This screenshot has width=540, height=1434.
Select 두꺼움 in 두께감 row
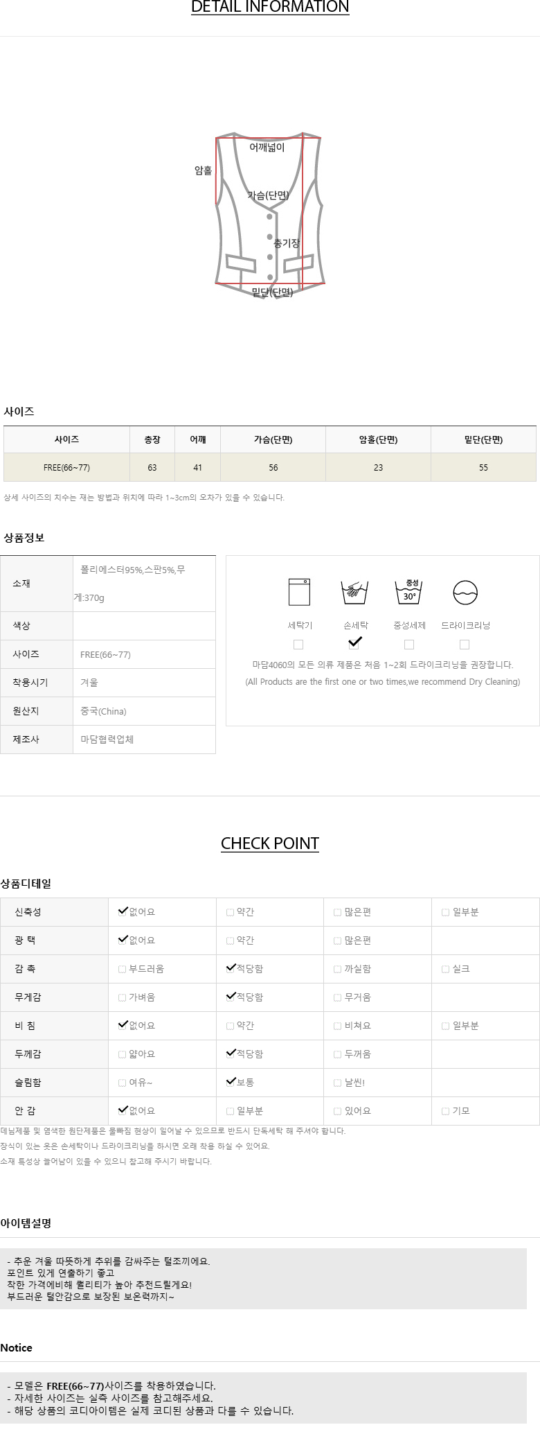pos(338,1054)
